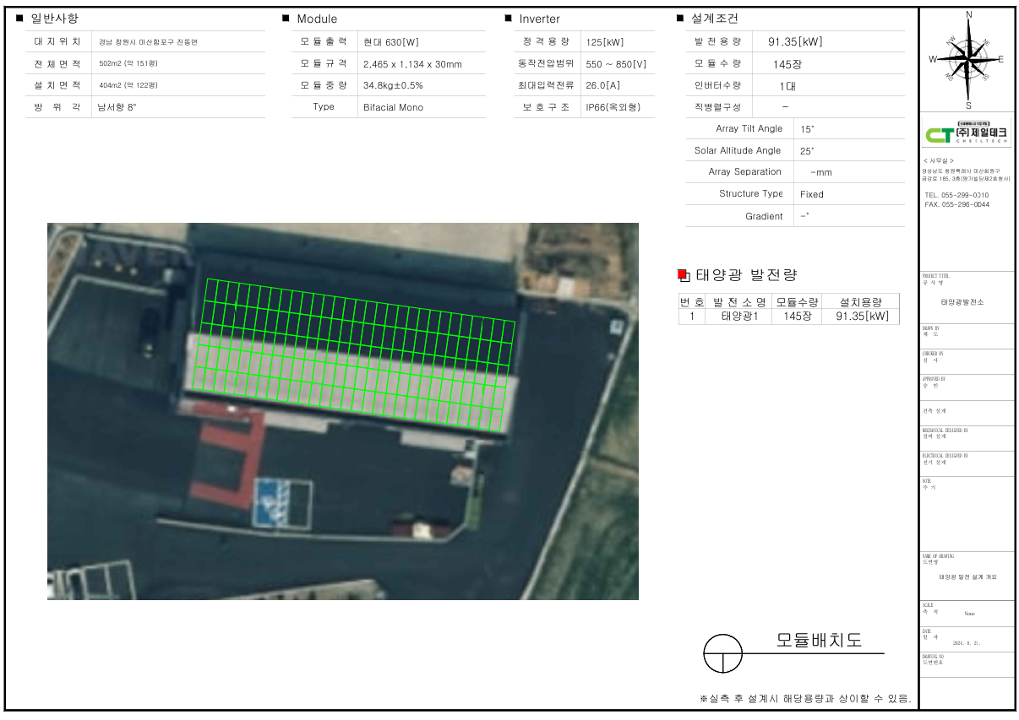
Task: Click the 모듈배치도 drawing title
Action: [819, 640]
